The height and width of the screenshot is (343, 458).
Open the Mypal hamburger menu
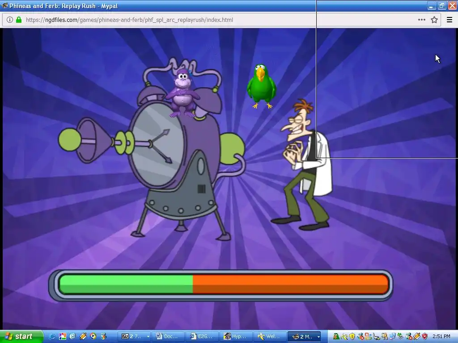(450, 20)
